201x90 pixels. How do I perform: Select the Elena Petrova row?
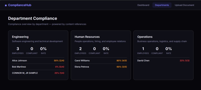(101, 67)
